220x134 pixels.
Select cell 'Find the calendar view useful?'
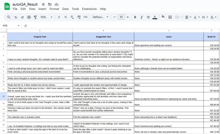click(103, 117)
